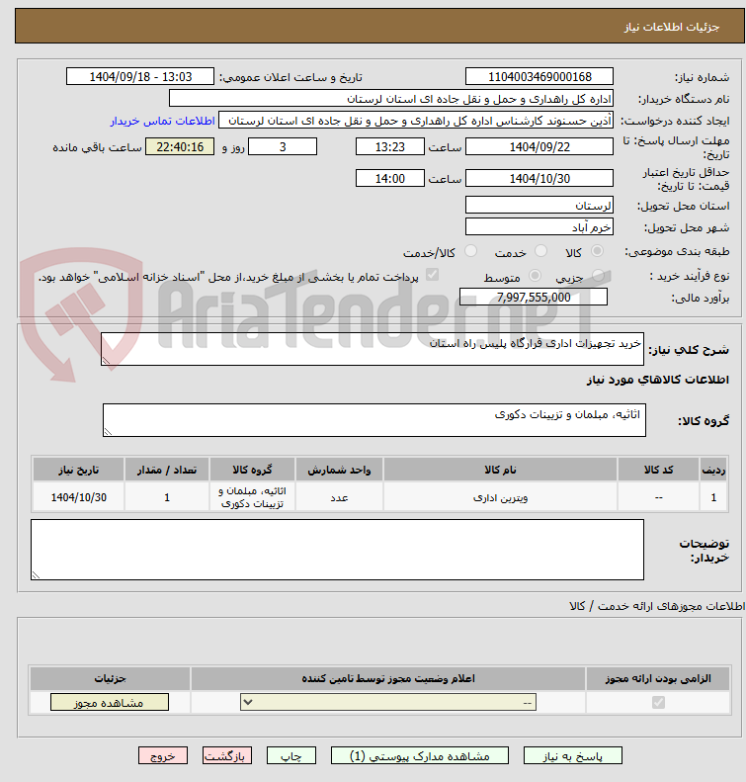The width and height of the screenshot is (746, 782).
Task: Click the خروج exit button
Action: [163, 755]
